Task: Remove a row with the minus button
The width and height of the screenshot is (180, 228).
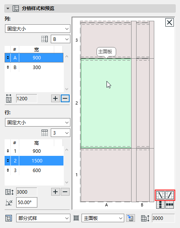Action: point(65,192)
